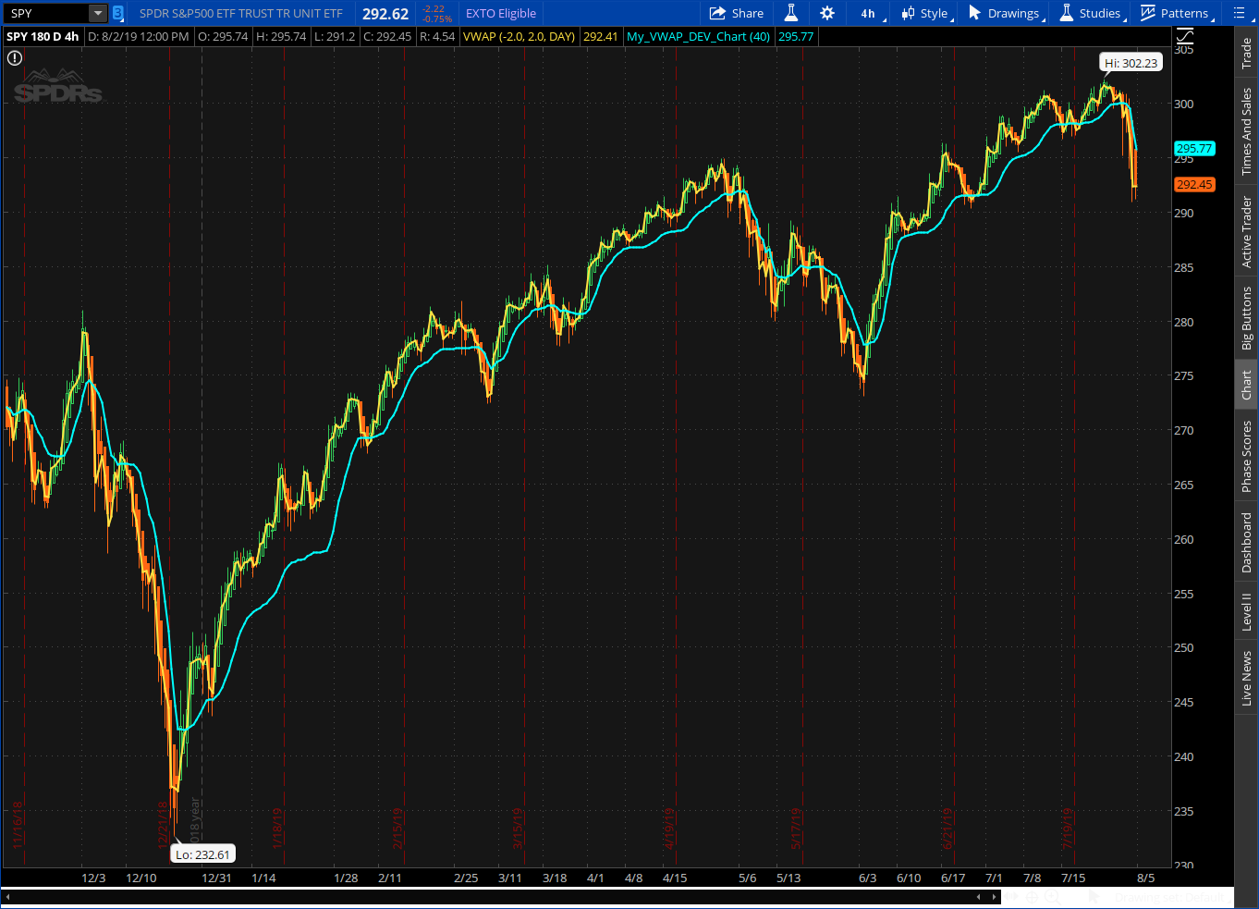1259x909 pixels.
Task: Click the 5/6 date on the time axis
Action: (747, 878)
